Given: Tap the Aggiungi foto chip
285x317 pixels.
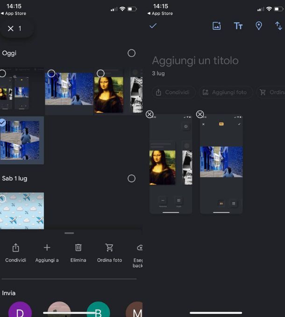Looking at the screenshot, I should pyautogui.click(x=226, y=92).
